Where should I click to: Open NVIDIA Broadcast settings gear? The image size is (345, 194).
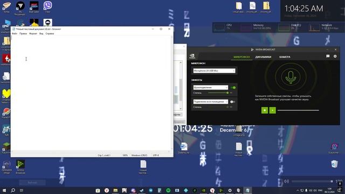pyautogui.click(x=335, y=56)
